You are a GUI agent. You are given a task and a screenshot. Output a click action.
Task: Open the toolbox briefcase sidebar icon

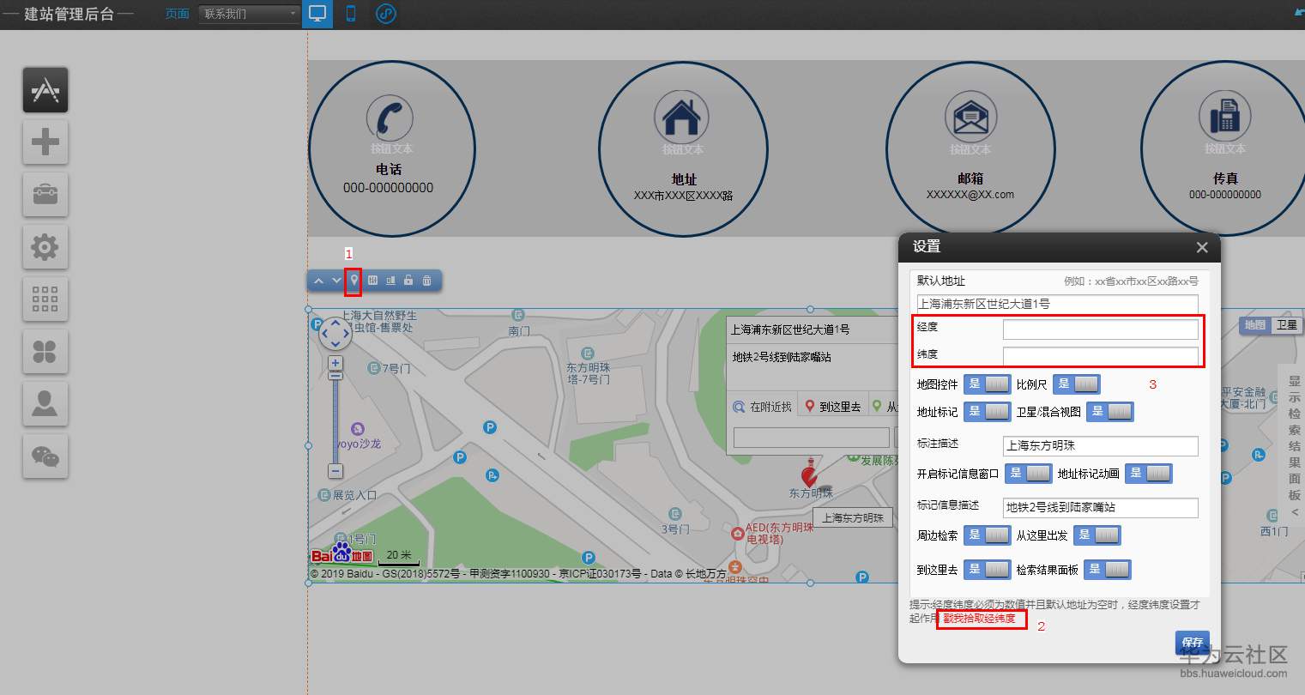point(45,195)
